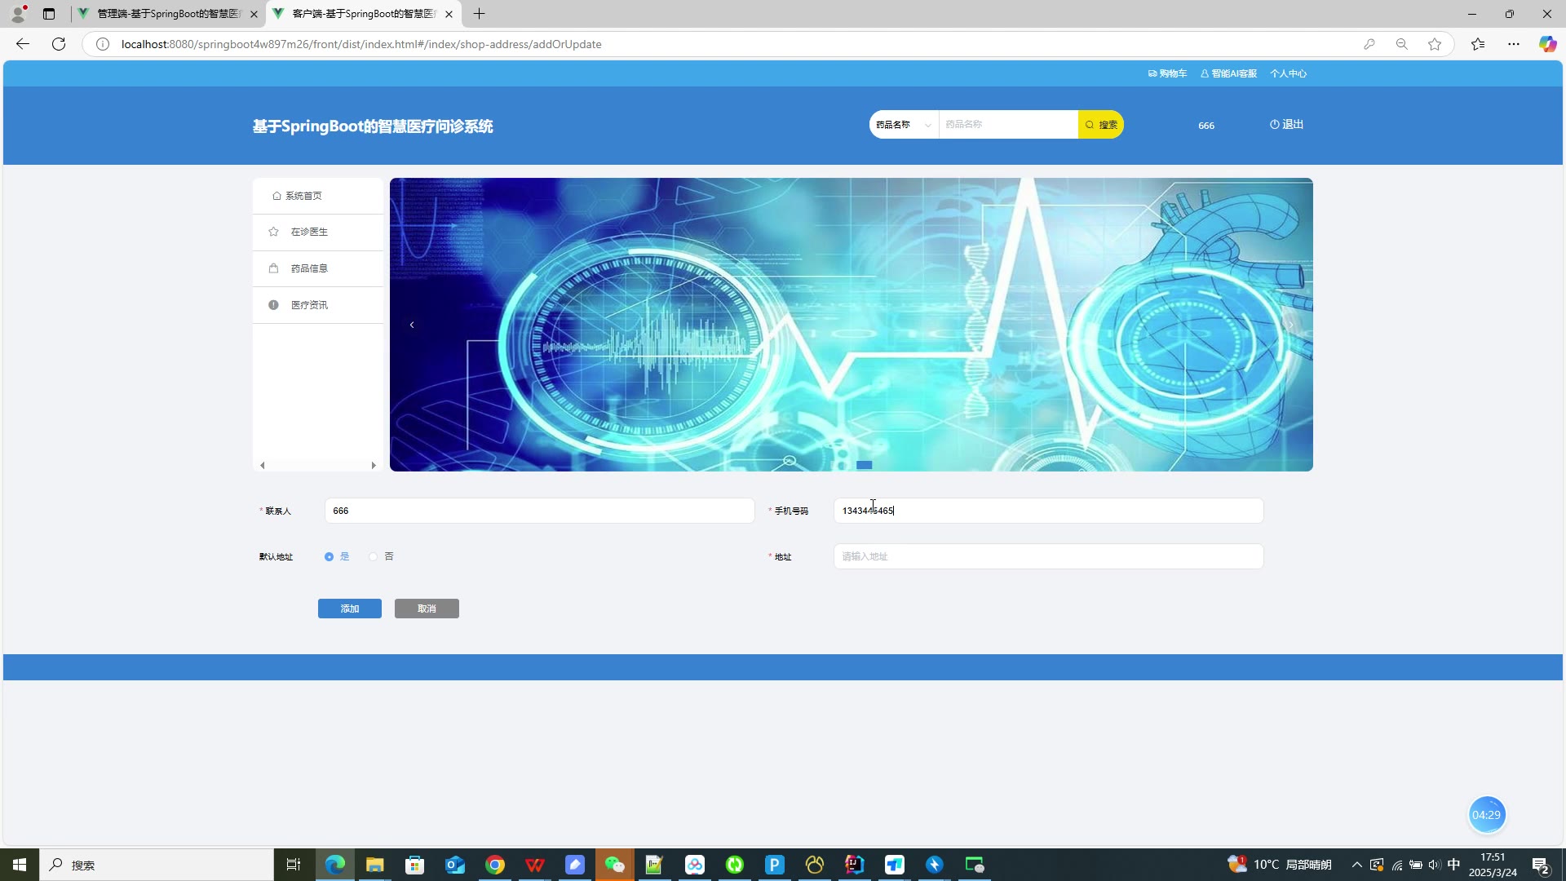Open 智能AI客服 assistant link

(x=1228, y=73)
